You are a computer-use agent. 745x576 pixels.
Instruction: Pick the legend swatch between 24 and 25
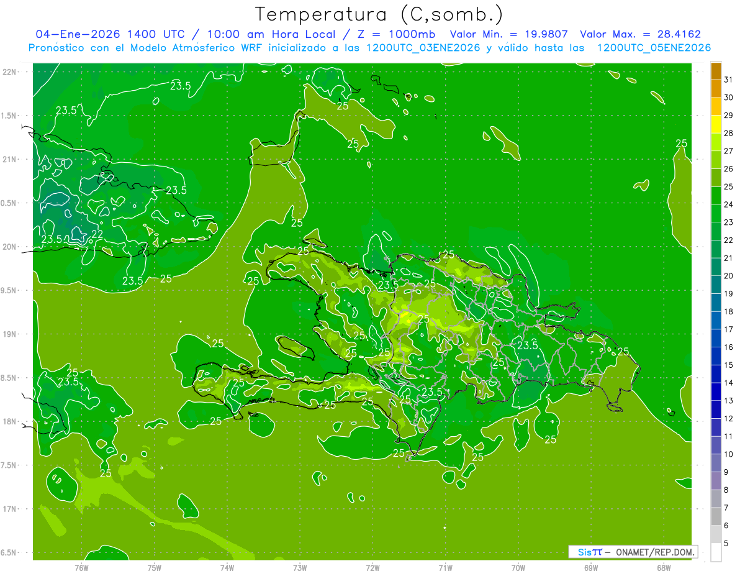coord(716,196)
